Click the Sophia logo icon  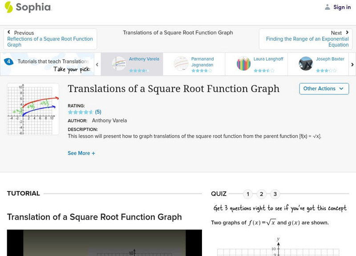(9, 7)
